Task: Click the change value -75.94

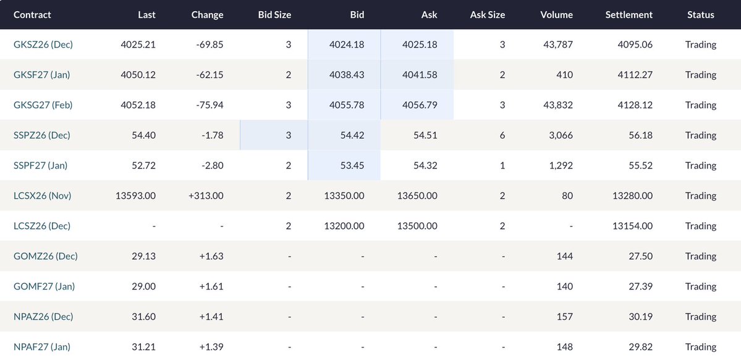Action: coord(210,105)
